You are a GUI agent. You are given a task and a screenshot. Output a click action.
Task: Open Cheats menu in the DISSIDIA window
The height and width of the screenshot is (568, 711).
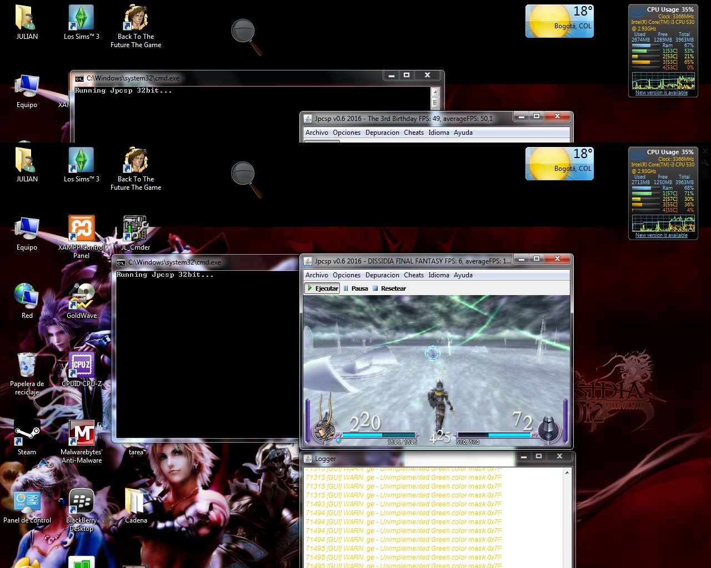pos(414,275)
